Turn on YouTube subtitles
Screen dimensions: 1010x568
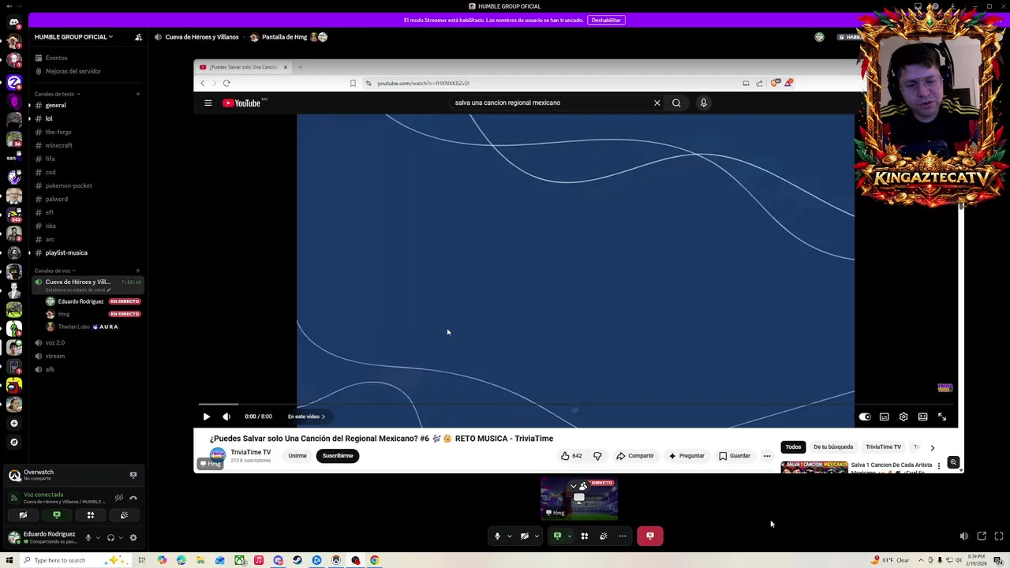[885, 417]
